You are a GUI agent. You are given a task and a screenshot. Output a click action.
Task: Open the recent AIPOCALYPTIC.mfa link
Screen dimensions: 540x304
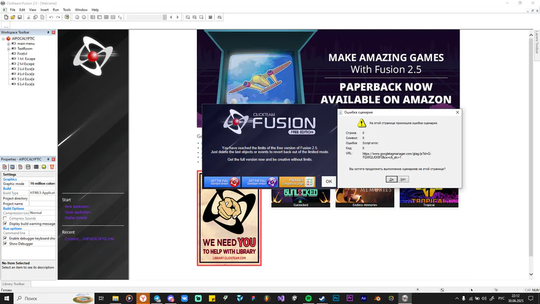click(89, 239)
